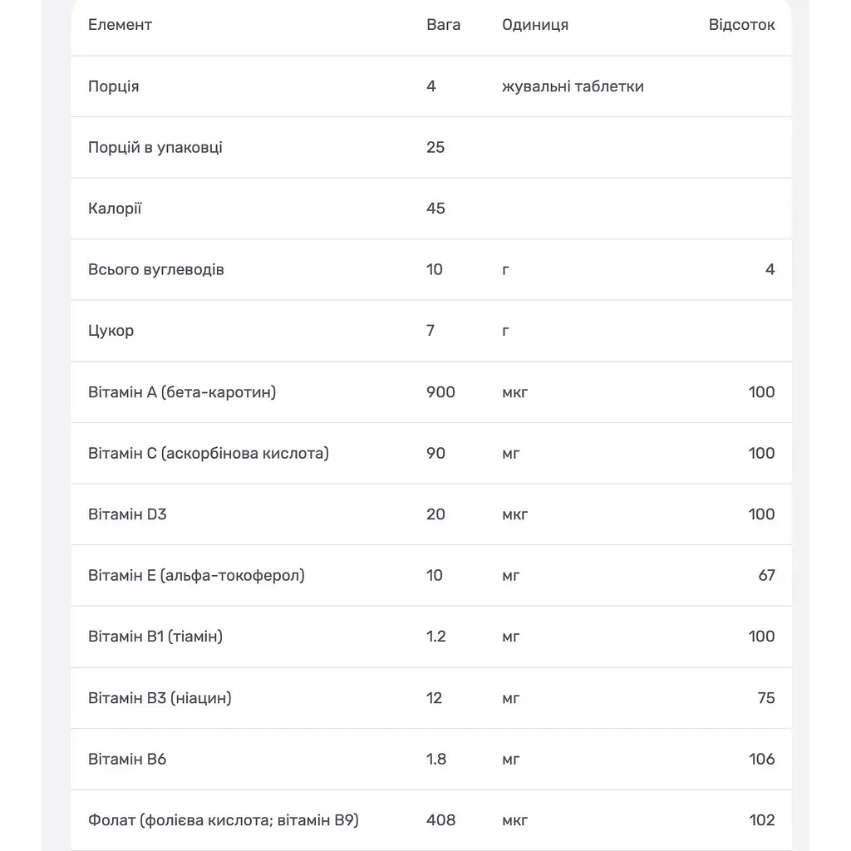Click the 900 weight value
The image size is (851, 851).
coord(440,392)
